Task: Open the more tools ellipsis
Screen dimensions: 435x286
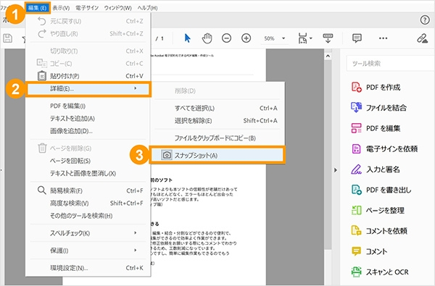Action: tap(383, 38)
